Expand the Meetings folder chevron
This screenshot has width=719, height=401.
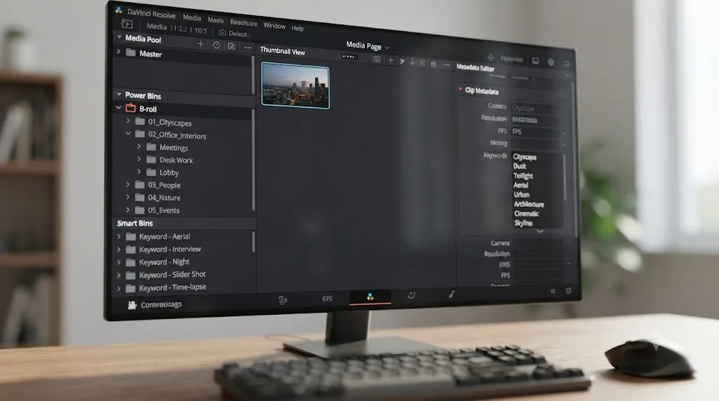tap(139, 147)
